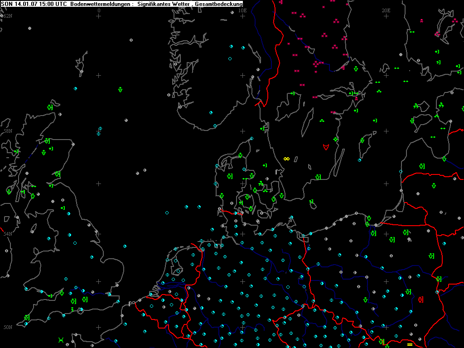This screenshot has width=464, height=348.
Task: Click the 62N latitude label
Action: [7, 16]
